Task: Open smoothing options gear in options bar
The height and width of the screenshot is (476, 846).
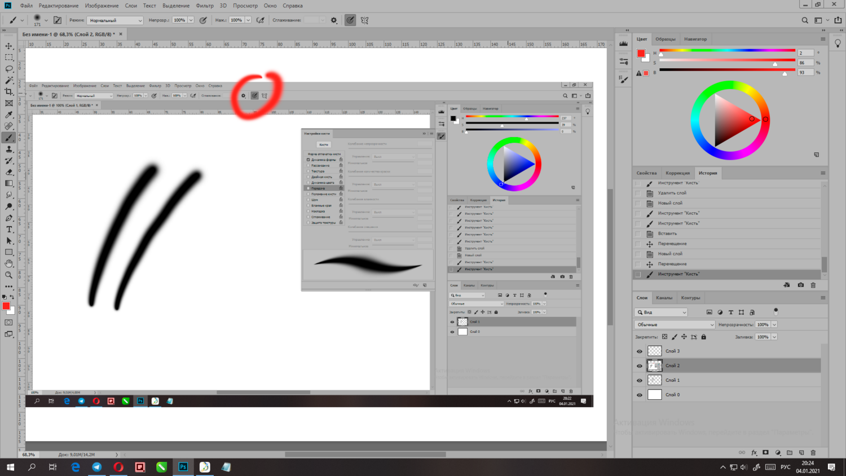Action: coord(334,20)
